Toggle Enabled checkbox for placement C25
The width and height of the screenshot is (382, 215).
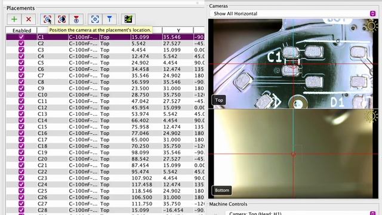coord(21,191)
